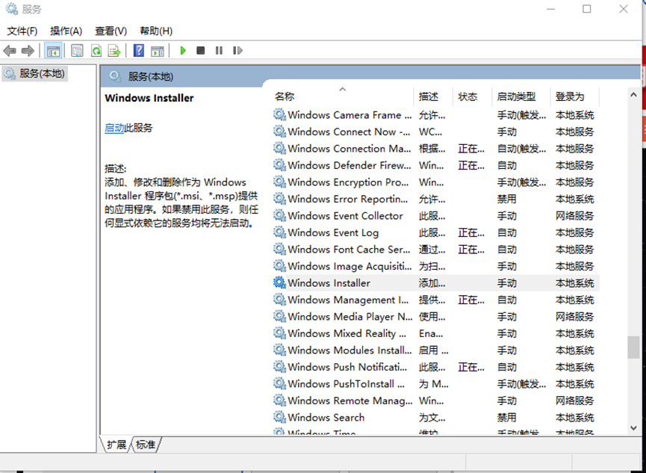Image resolution: width=646 pixels, height=473 pixels.
Task: Click gear icon of Windows Error Reportin...
Action: pos(279,199)
